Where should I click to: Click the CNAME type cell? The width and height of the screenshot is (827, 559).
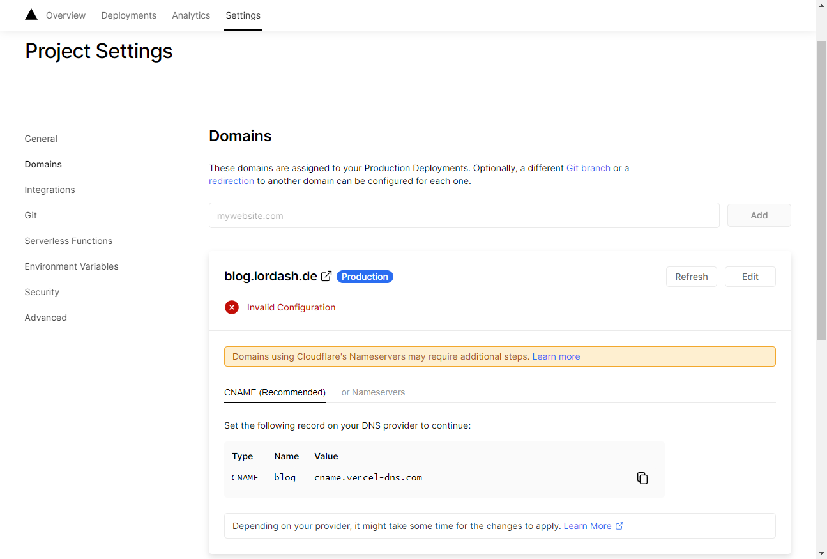[x=245, y=477]
